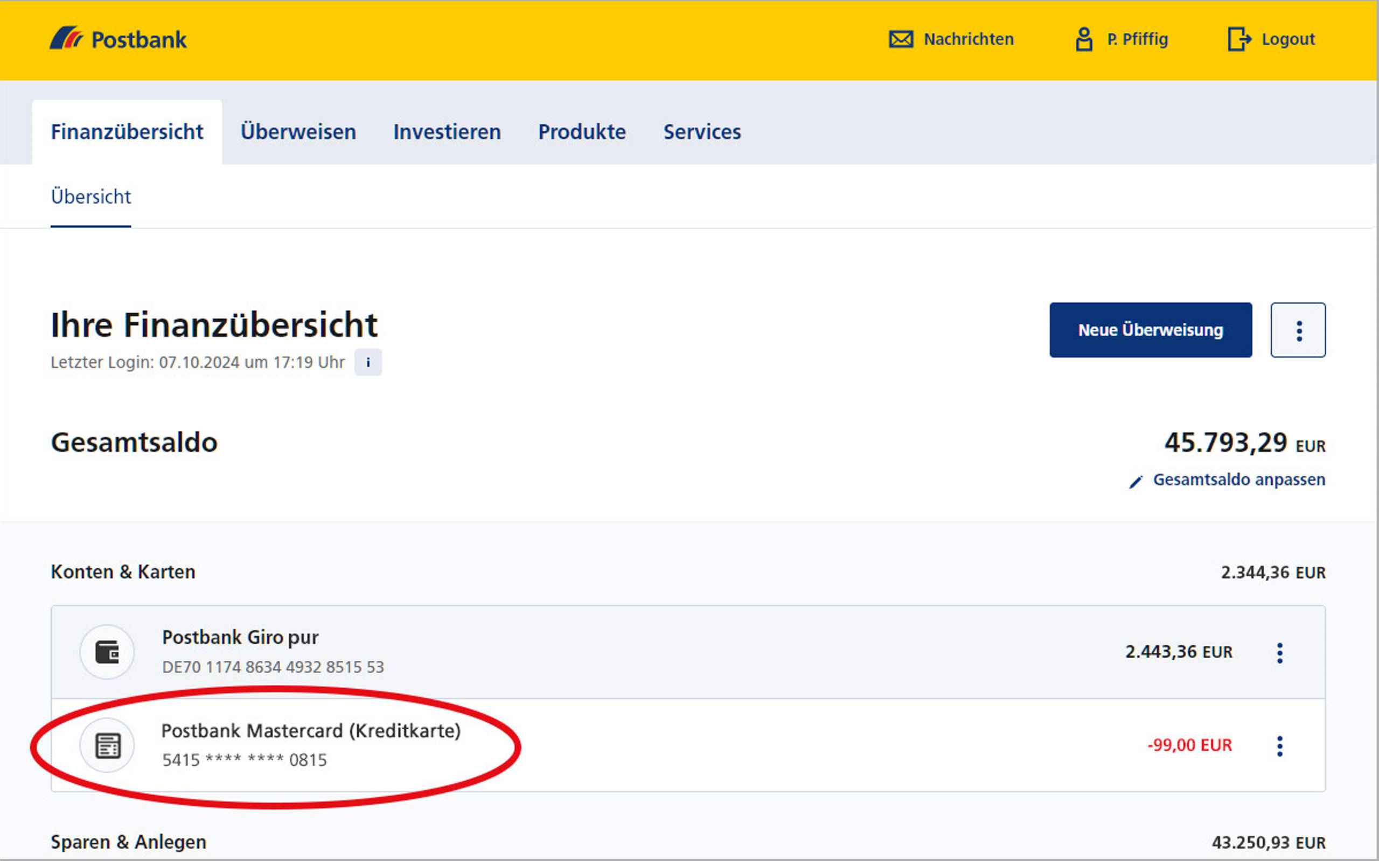Click the Konten & Karten heading
Image resolution: width=1379 pixels, height=861 pixels.
click(x=123, y=572)
